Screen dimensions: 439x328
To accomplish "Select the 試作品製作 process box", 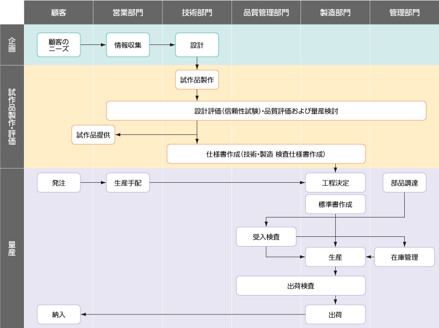I will pyautogui.click(x=197, y=80).
